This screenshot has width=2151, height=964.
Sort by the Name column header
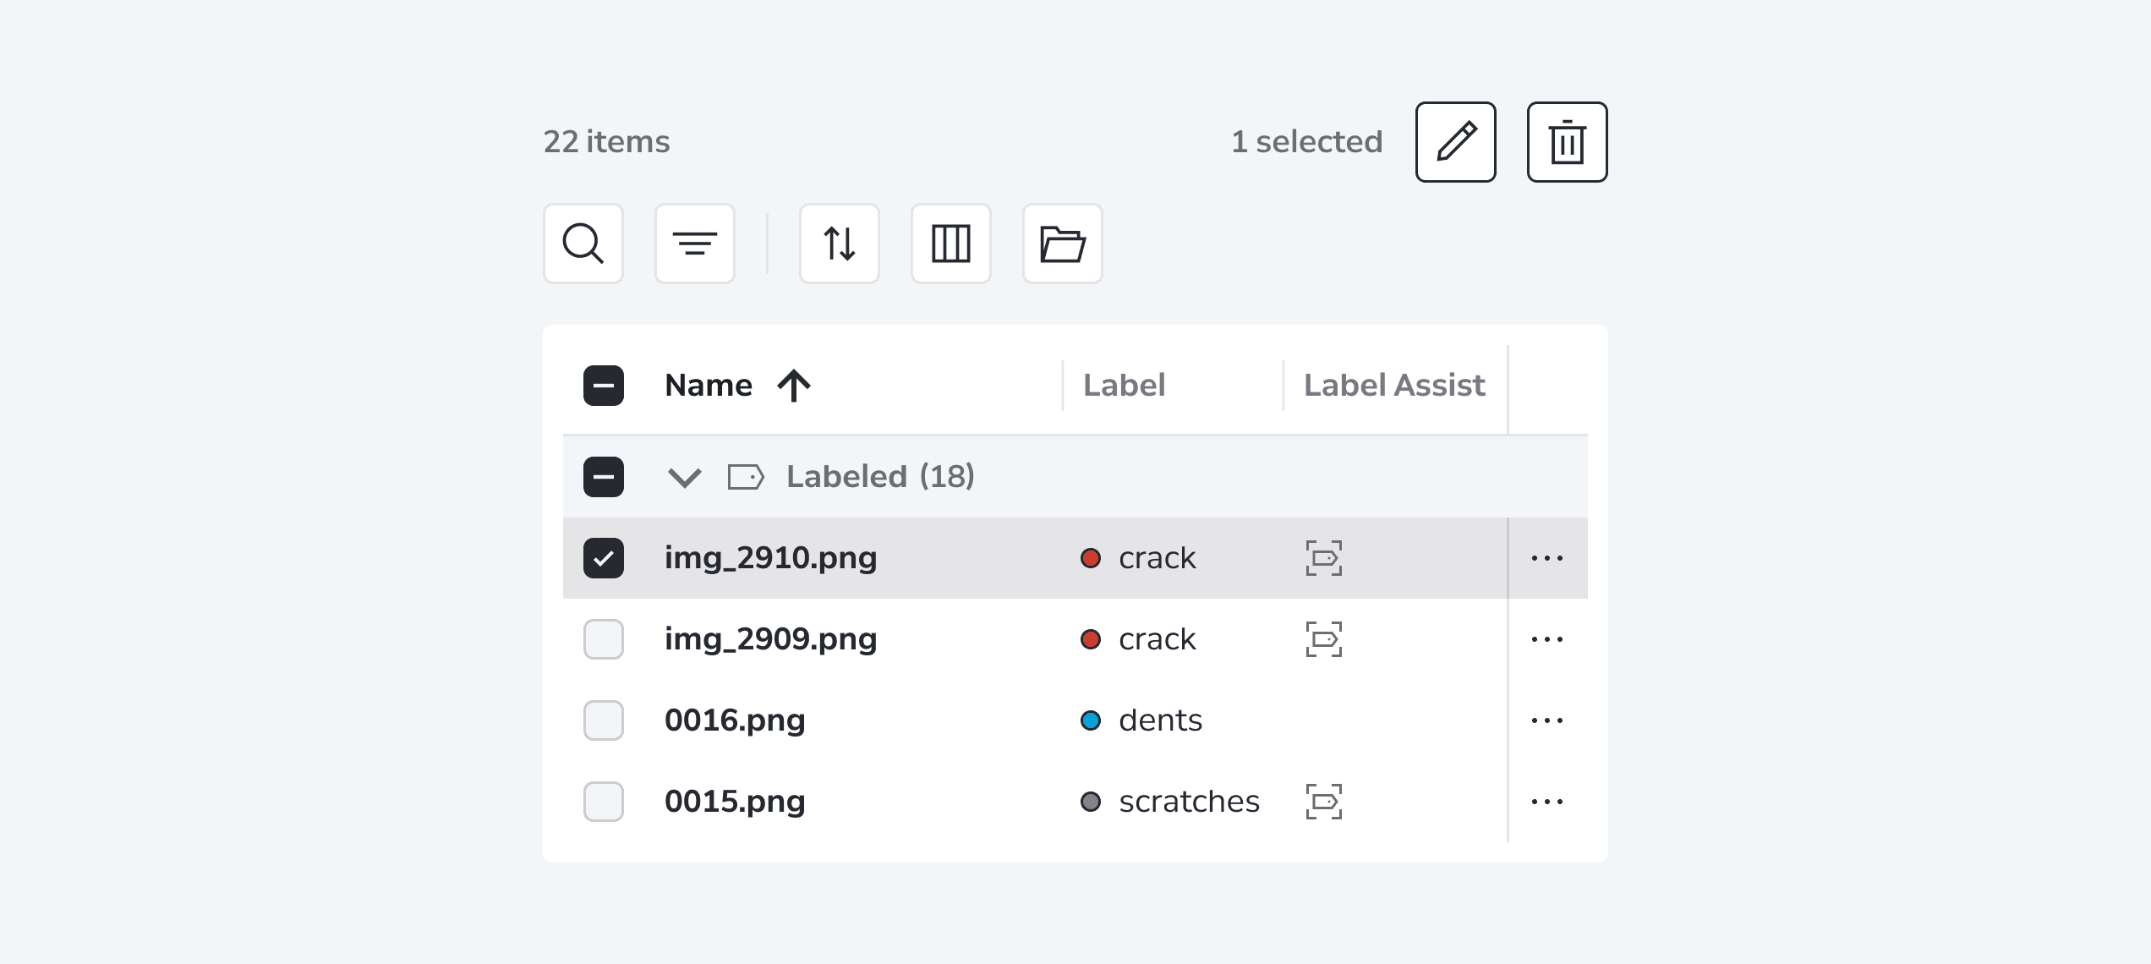(x=709, y=386)
